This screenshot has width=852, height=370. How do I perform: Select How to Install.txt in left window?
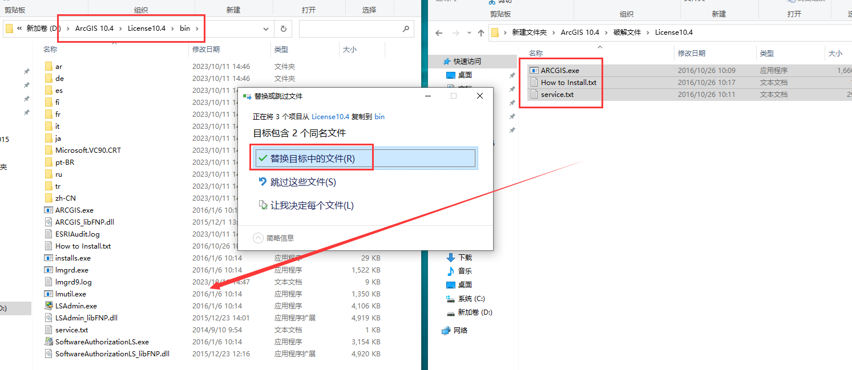point(83,246)
